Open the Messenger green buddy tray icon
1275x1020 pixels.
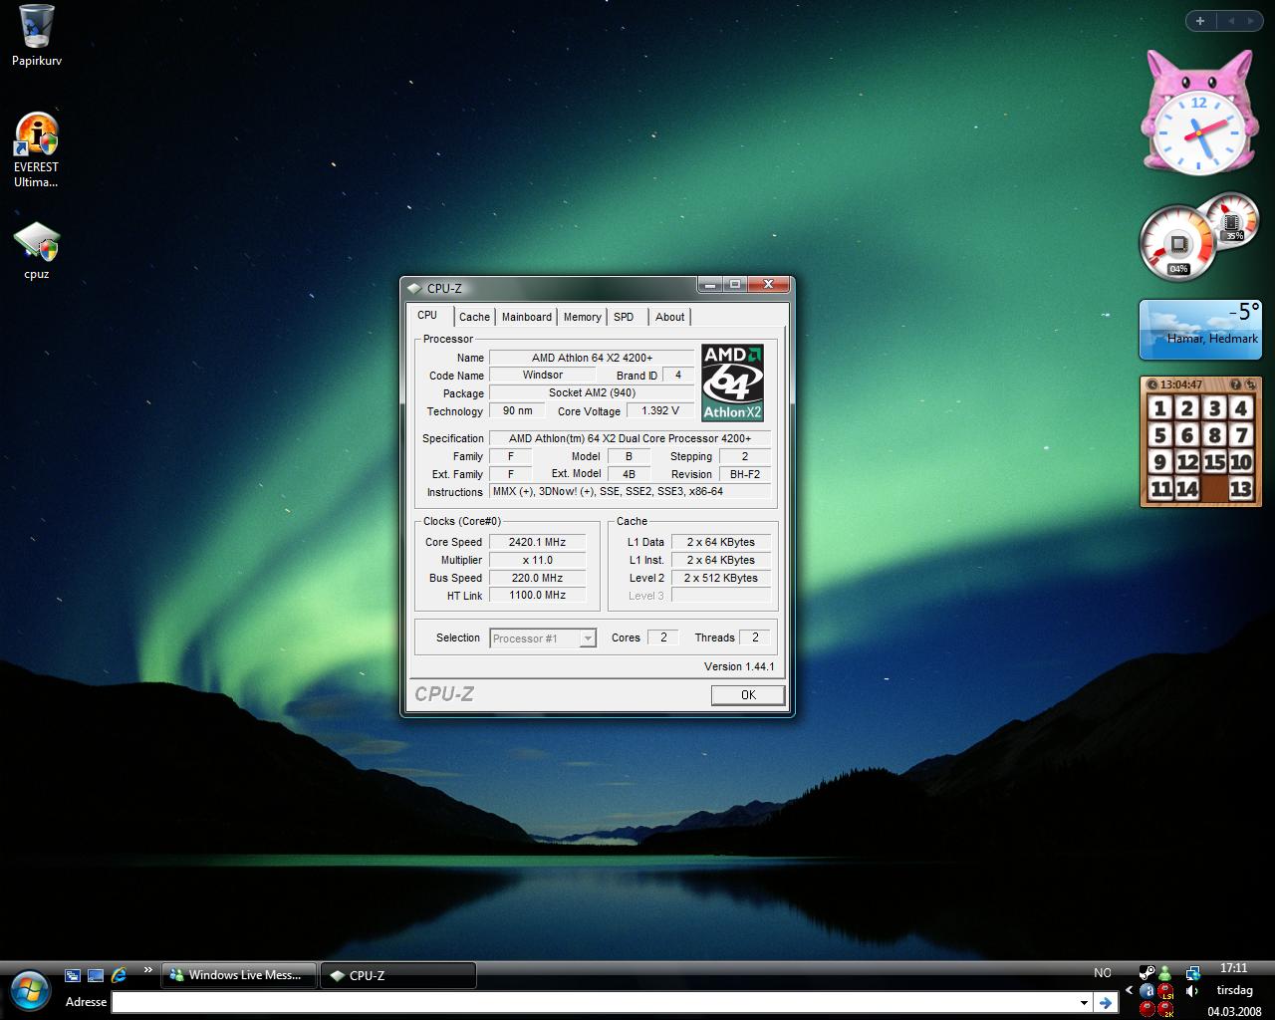click(x=1164, y=973)
